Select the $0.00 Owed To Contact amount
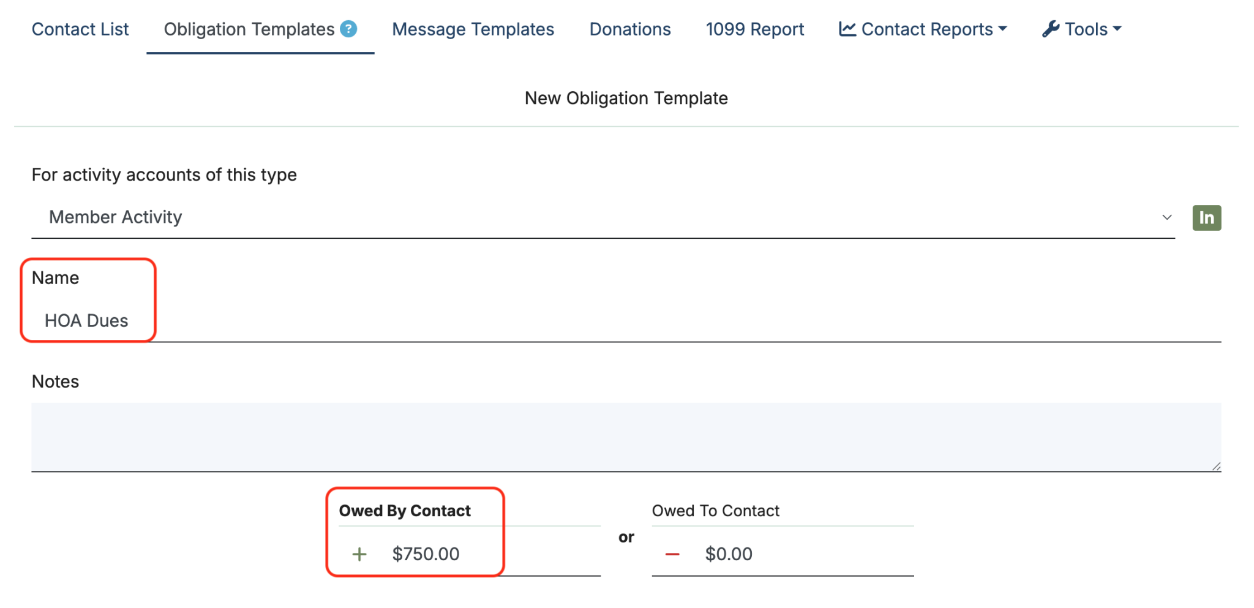The height and width of the screenshot is (608, 1254). point(729,554)
